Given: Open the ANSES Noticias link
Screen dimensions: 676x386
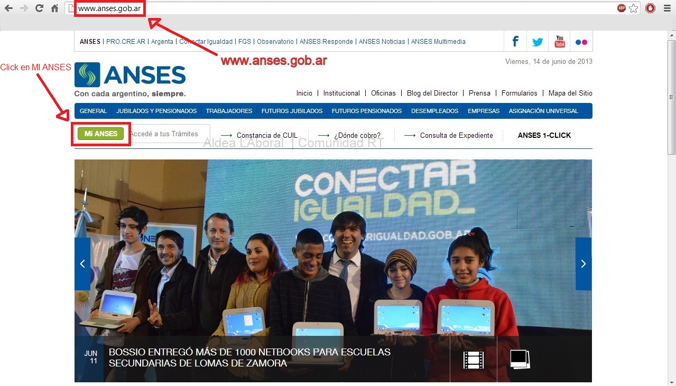Looking at the screenshot, I should point(382,42).
